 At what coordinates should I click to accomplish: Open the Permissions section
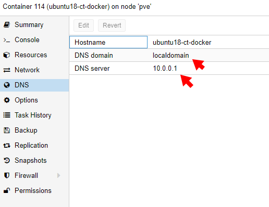click(34, 191)
